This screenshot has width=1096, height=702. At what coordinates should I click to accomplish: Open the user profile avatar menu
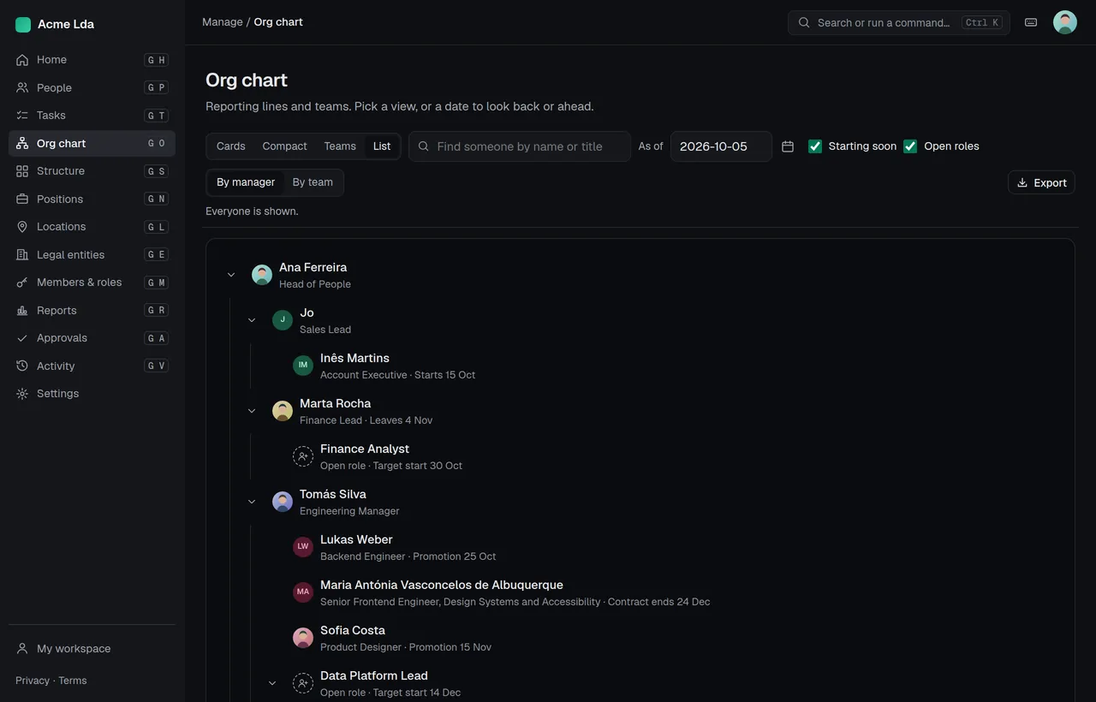point(1065,22)
